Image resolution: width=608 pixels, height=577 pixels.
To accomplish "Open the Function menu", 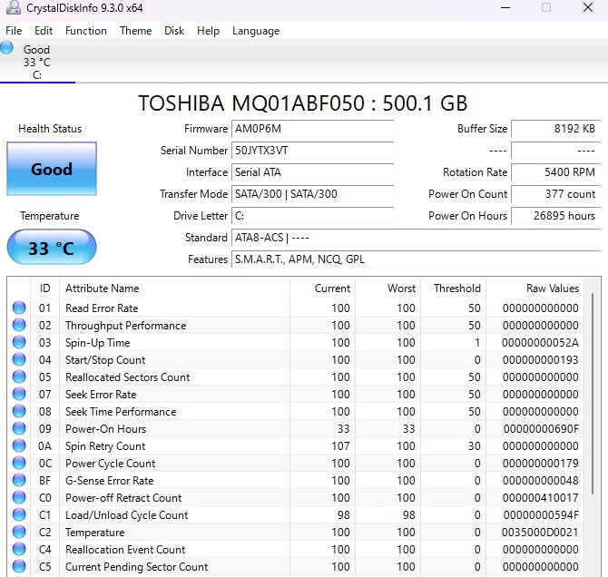I will pos(86,31).
